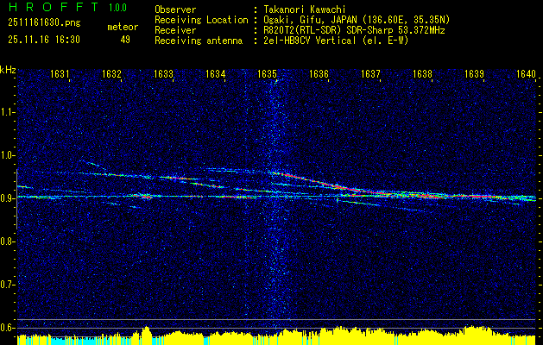
Task: Click the 1.0 kHz frequency label
Action: point(7,155)
